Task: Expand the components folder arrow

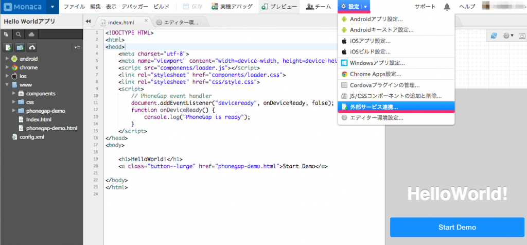Action: 13,94
